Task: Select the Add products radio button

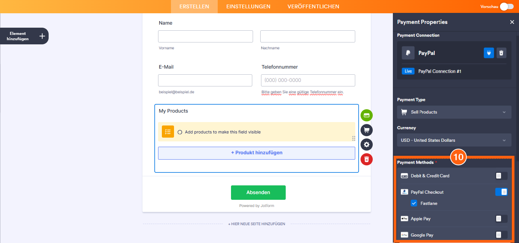Action: coord(179,132)
